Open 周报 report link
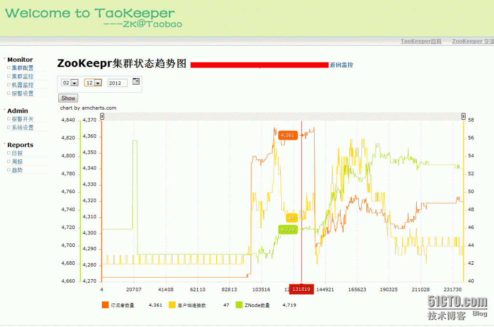Image resolution: width=494 pixels, height=327 pixels. [17, 161]
